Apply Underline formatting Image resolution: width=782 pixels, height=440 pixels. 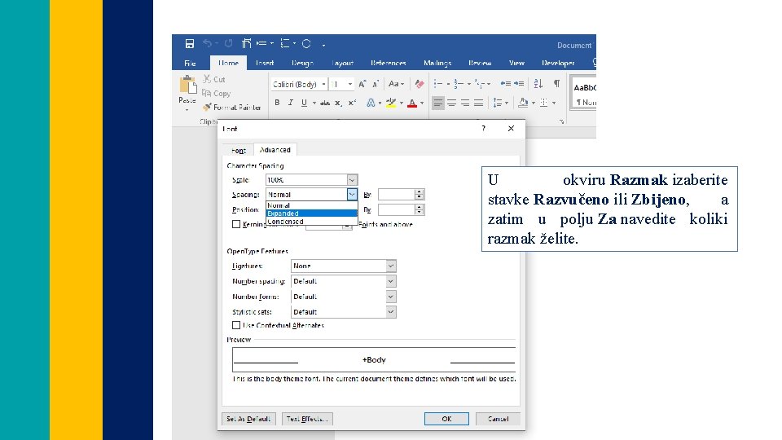pyautogui.click(x=304, y=103)
